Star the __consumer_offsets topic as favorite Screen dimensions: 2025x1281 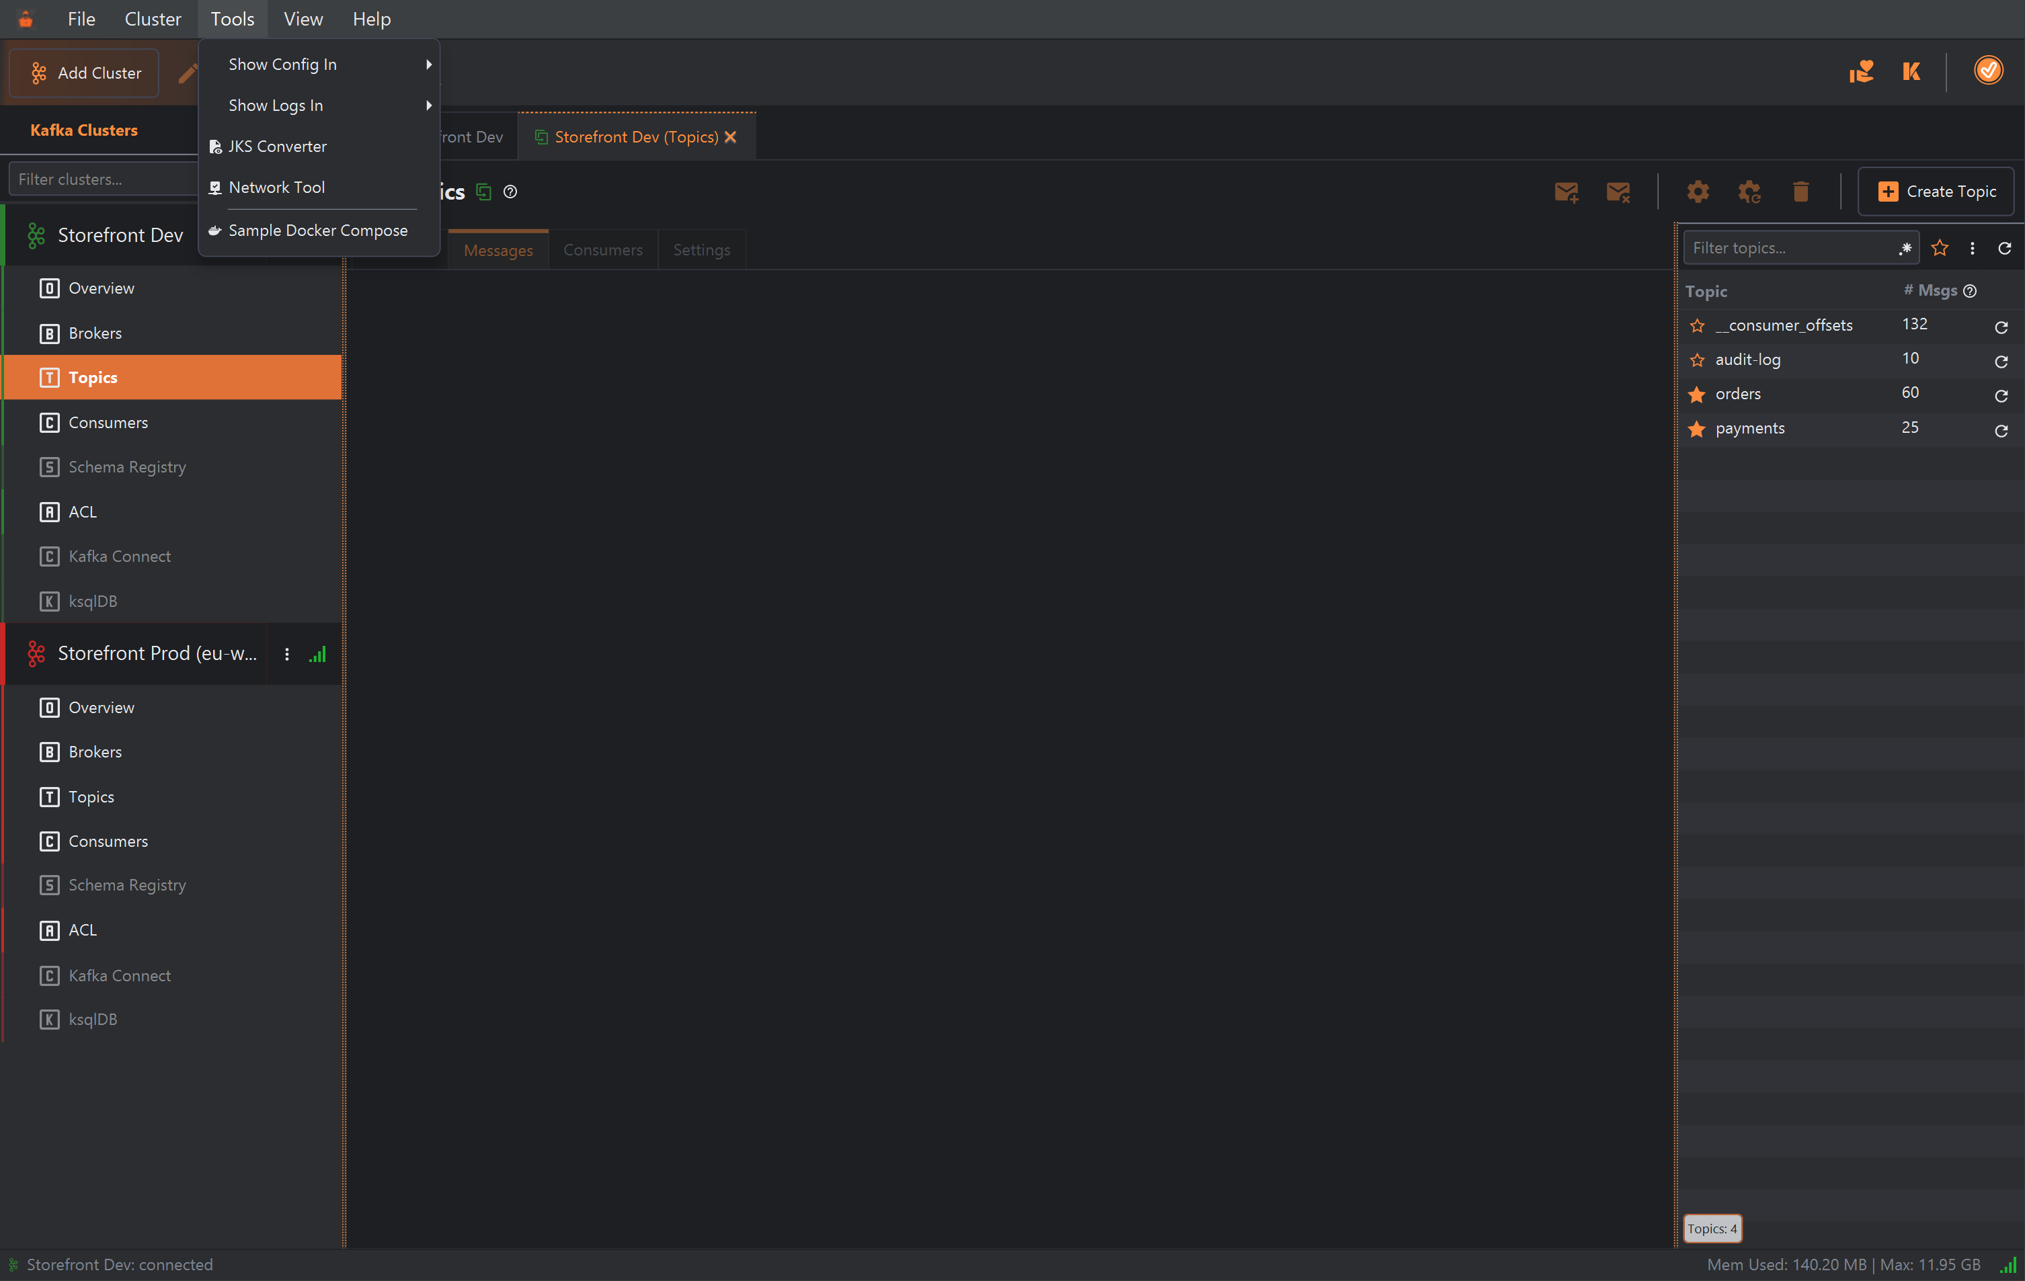coord(1697,325)
